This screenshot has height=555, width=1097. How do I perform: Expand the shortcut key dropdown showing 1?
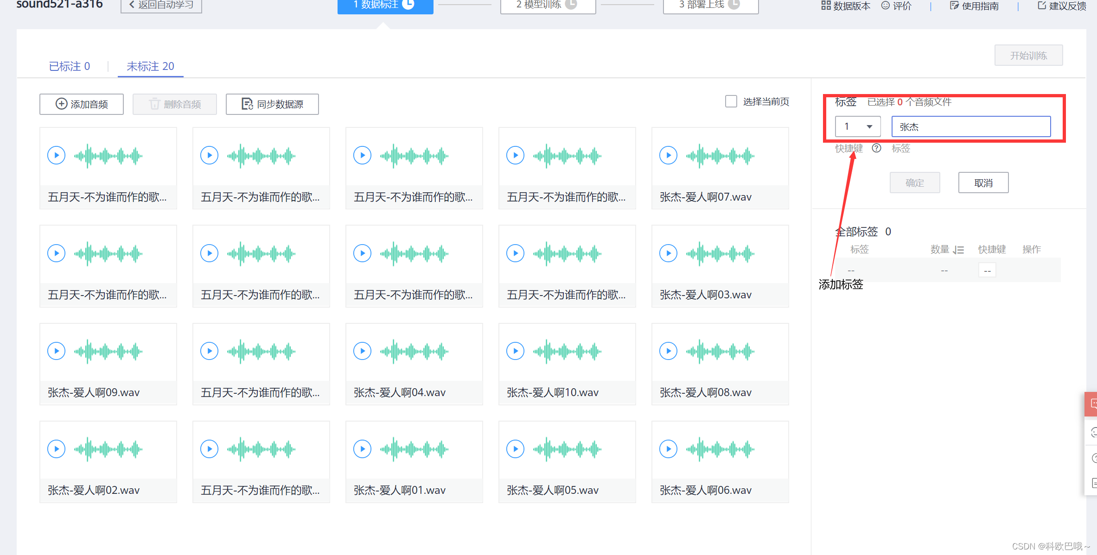(x=858, y=126)
